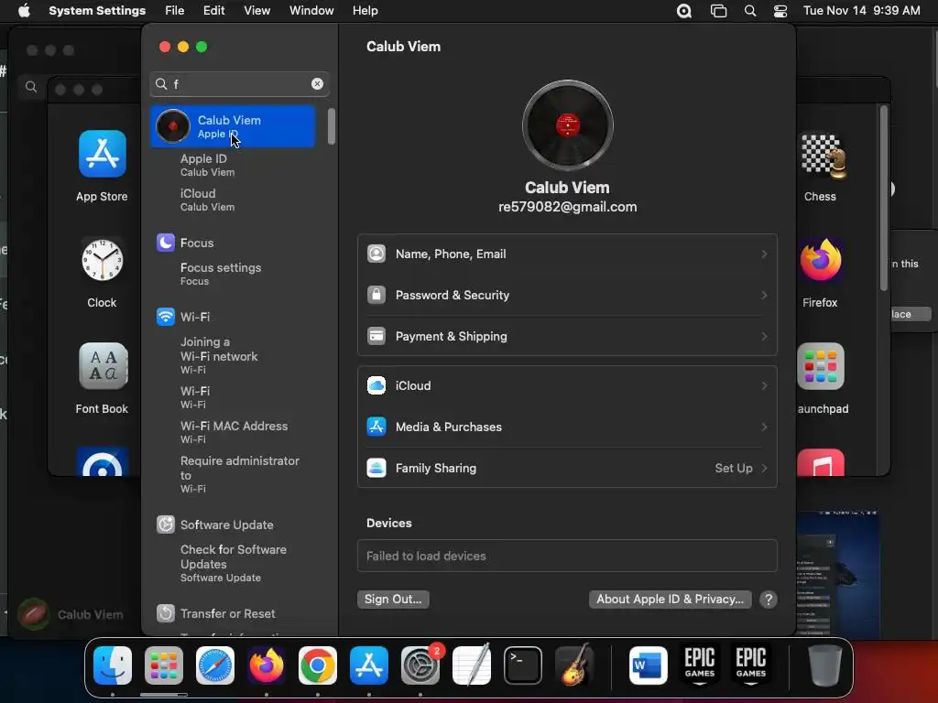Open Password & Security lock icon row
This screenshot has height=703, width=938.
(567, 296)
